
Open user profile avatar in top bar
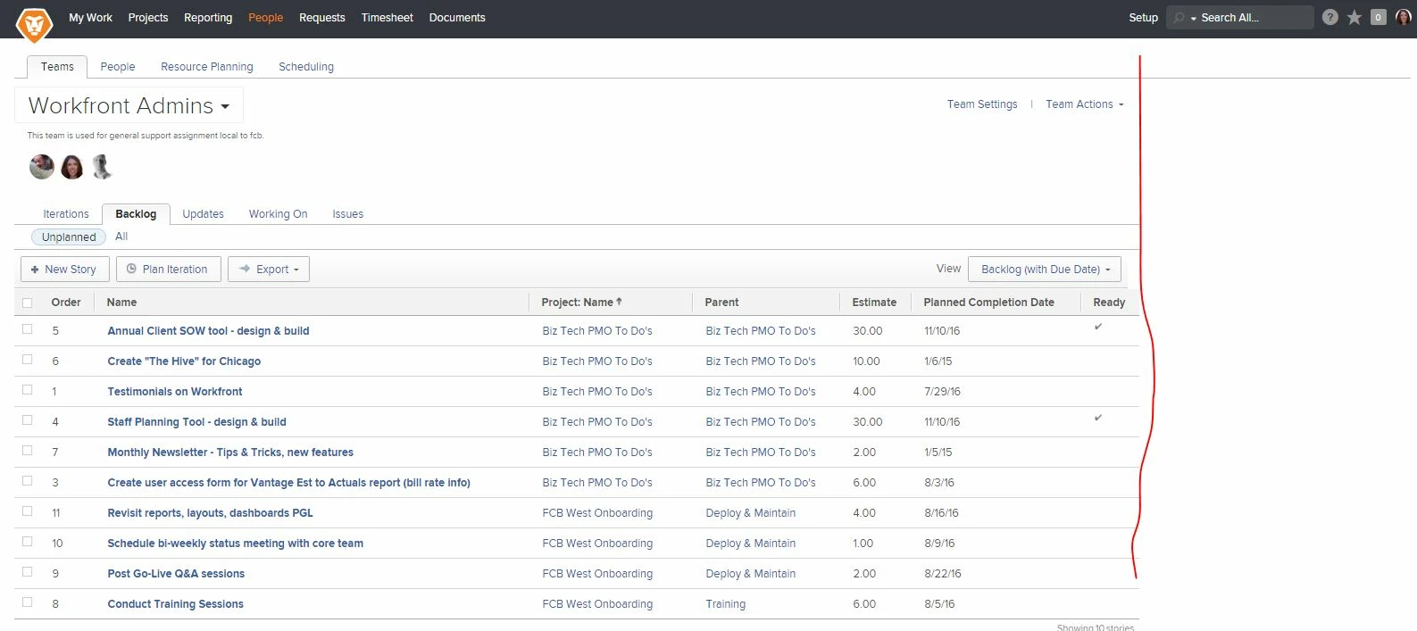click(x=1404, y=17)
